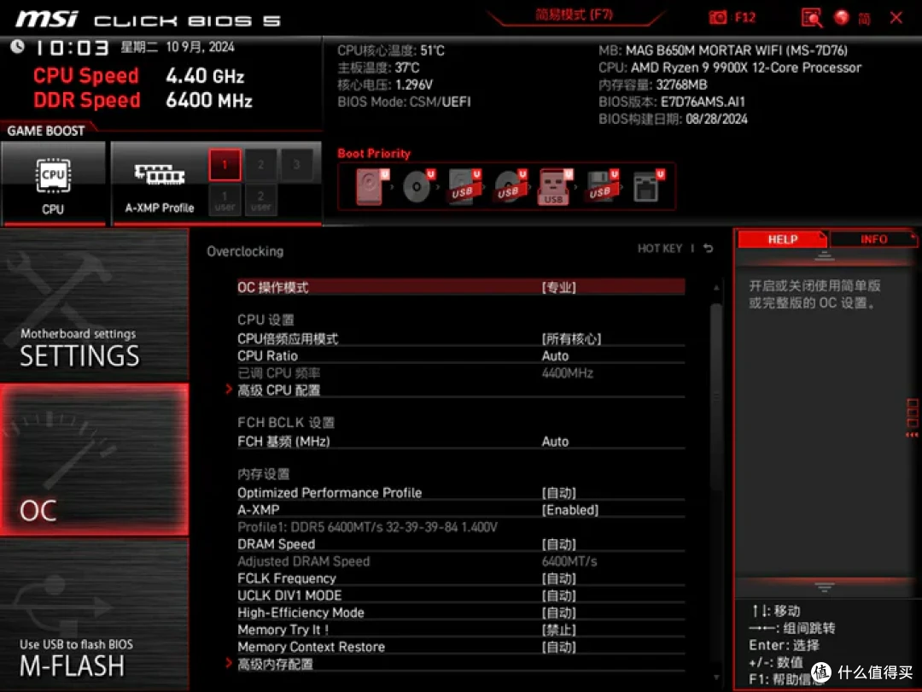Click the Adjusted DRAM Speed row

click(x=461, y=561)
